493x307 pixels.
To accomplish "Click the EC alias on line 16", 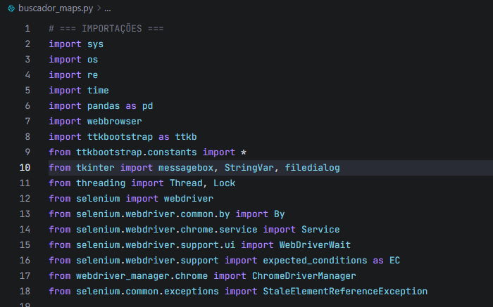I will coord(394,261).
